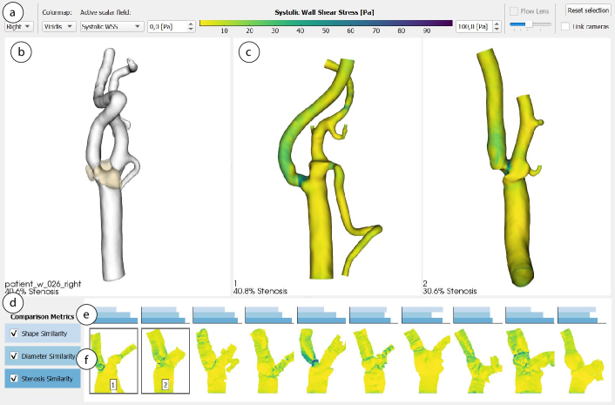615x405 pixels.
Task: Click the similarity bar chart above thumbnail 2
Action: [x=166, y=315]
